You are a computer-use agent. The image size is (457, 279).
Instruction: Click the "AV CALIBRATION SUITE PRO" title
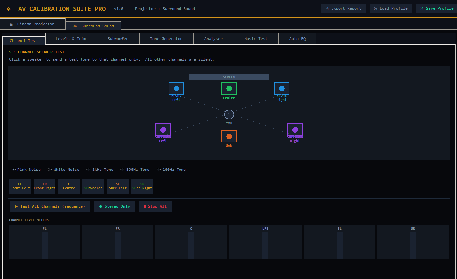click(x=62, y=9)
